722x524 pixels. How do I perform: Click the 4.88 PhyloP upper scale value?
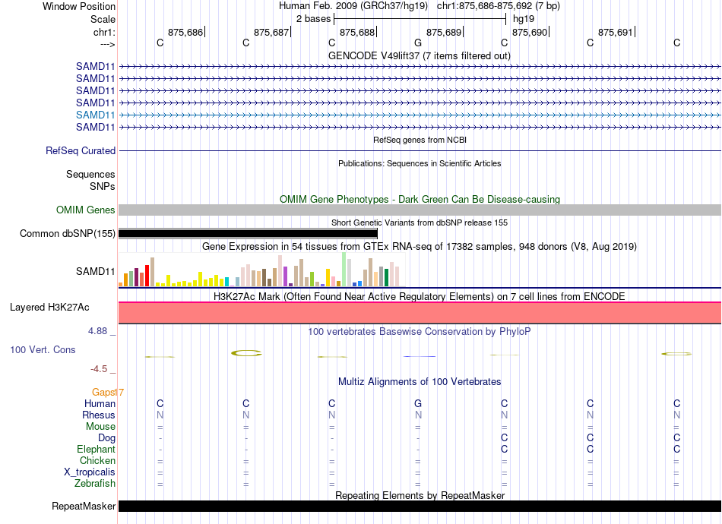coord(97,331)
